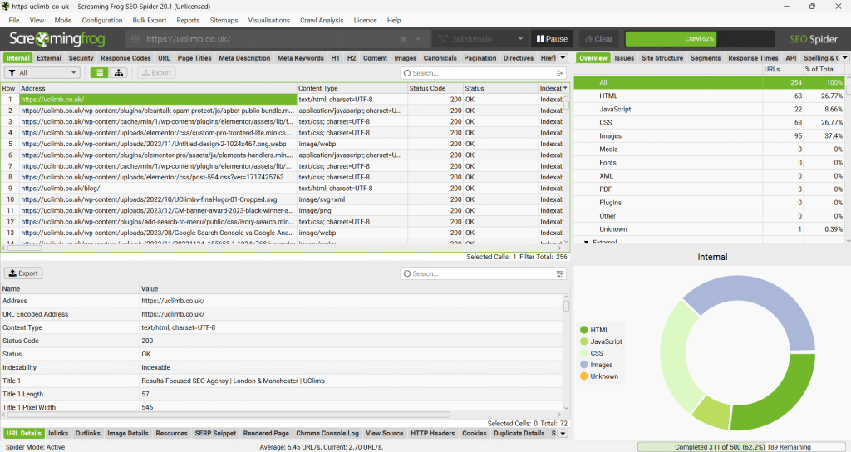Open search filter options in top table
Screen dimensions: 851x452
(x=559, y=73)
